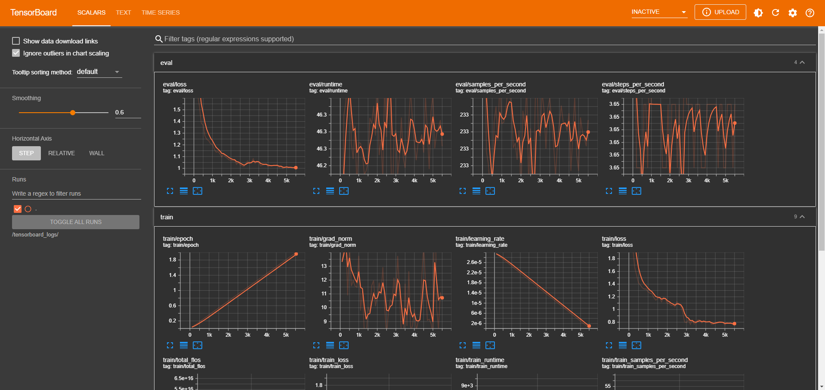Click TOGGLE ALL RUNS button

tap(76, 222)
